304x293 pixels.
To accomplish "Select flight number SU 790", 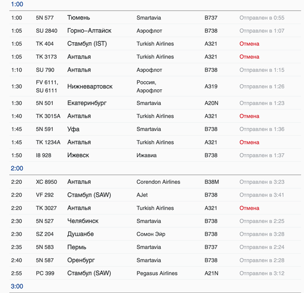I will coord(45,70).
